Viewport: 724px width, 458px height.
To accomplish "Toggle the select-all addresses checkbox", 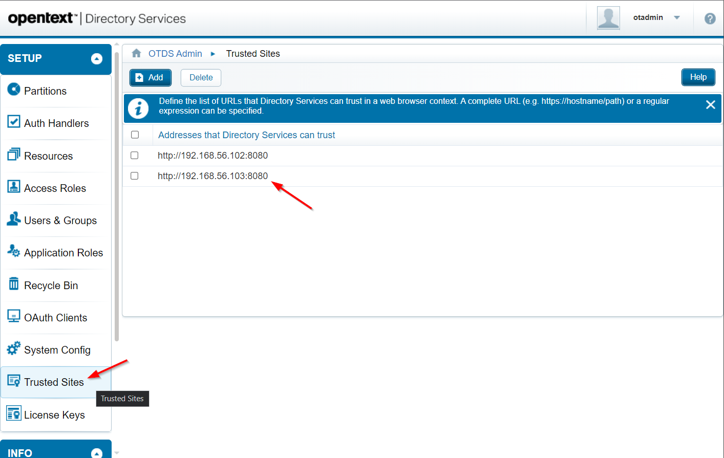I will 135,135.
